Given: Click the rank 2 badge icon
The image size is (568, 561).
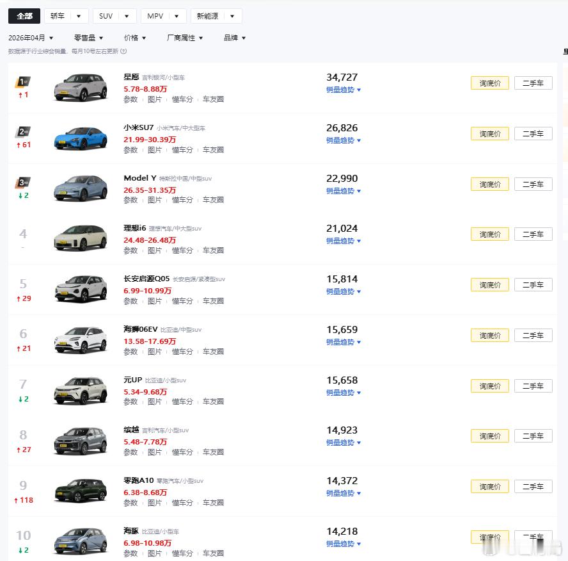Looking at the screenshot, I should tap(23, 132).
